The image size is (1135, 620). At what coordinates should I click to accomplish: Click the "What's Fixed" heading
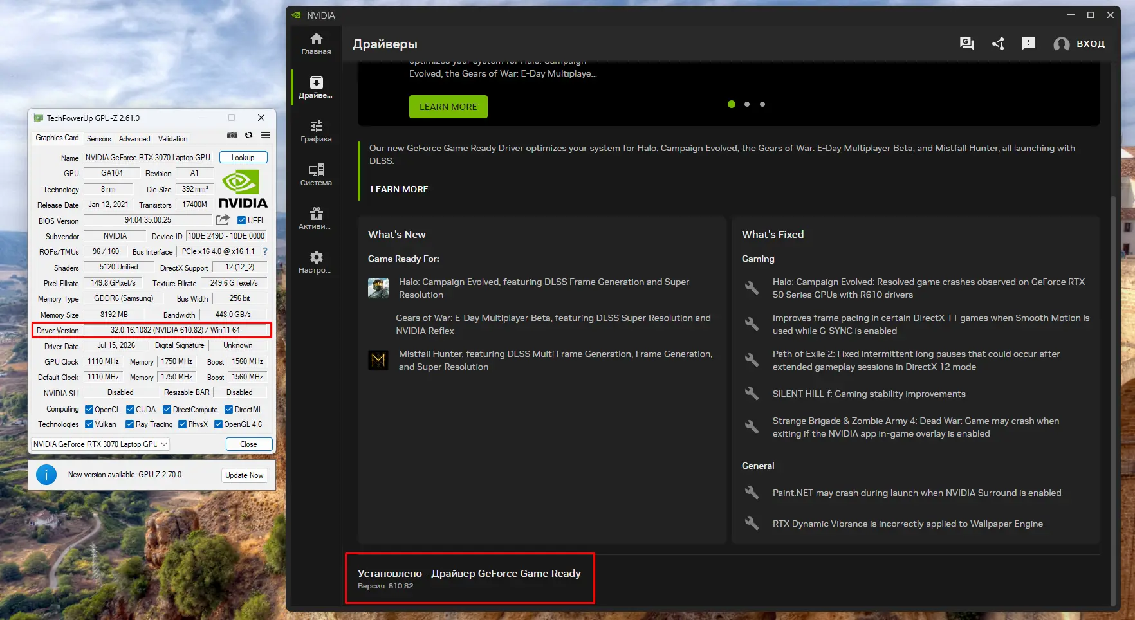pos(773,235)
